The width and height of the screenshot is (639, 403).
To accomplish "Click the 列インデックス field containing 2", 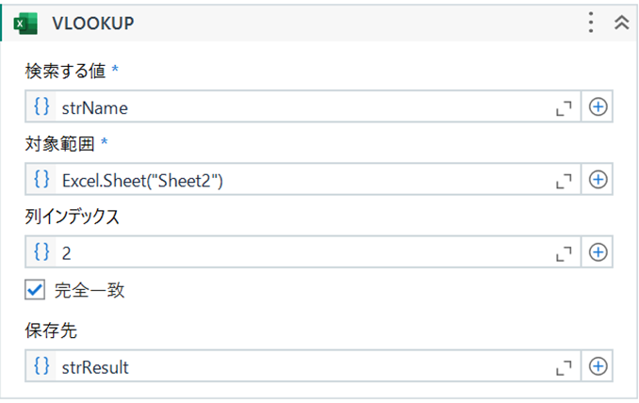I will pyautogui.click(x=302, y=251).
